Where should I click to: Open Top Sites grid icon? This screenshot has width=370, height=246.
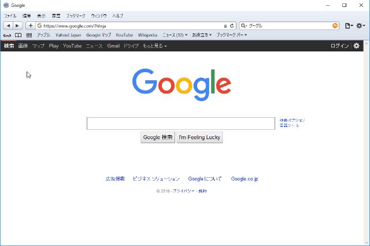29,35
